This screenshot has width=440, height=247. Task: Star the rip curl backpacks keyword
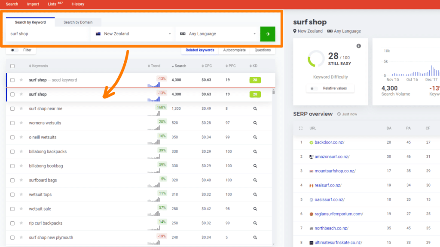(21, 223)
